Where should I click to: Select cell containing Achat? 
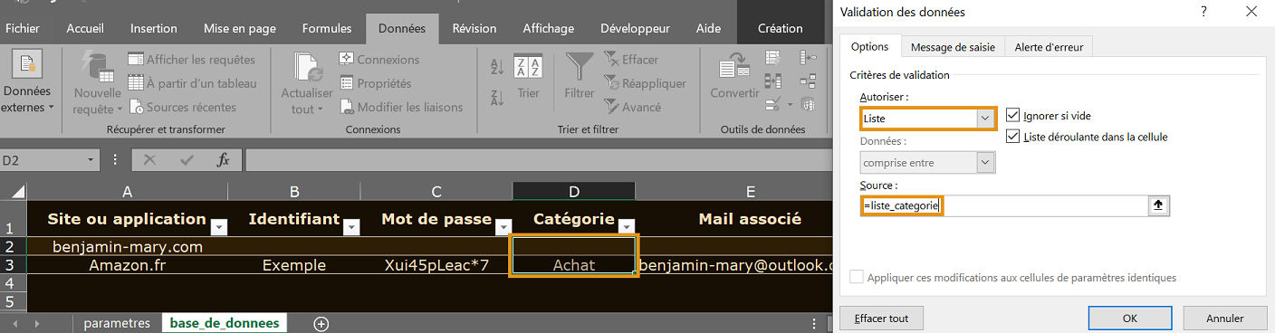[574, 265]
